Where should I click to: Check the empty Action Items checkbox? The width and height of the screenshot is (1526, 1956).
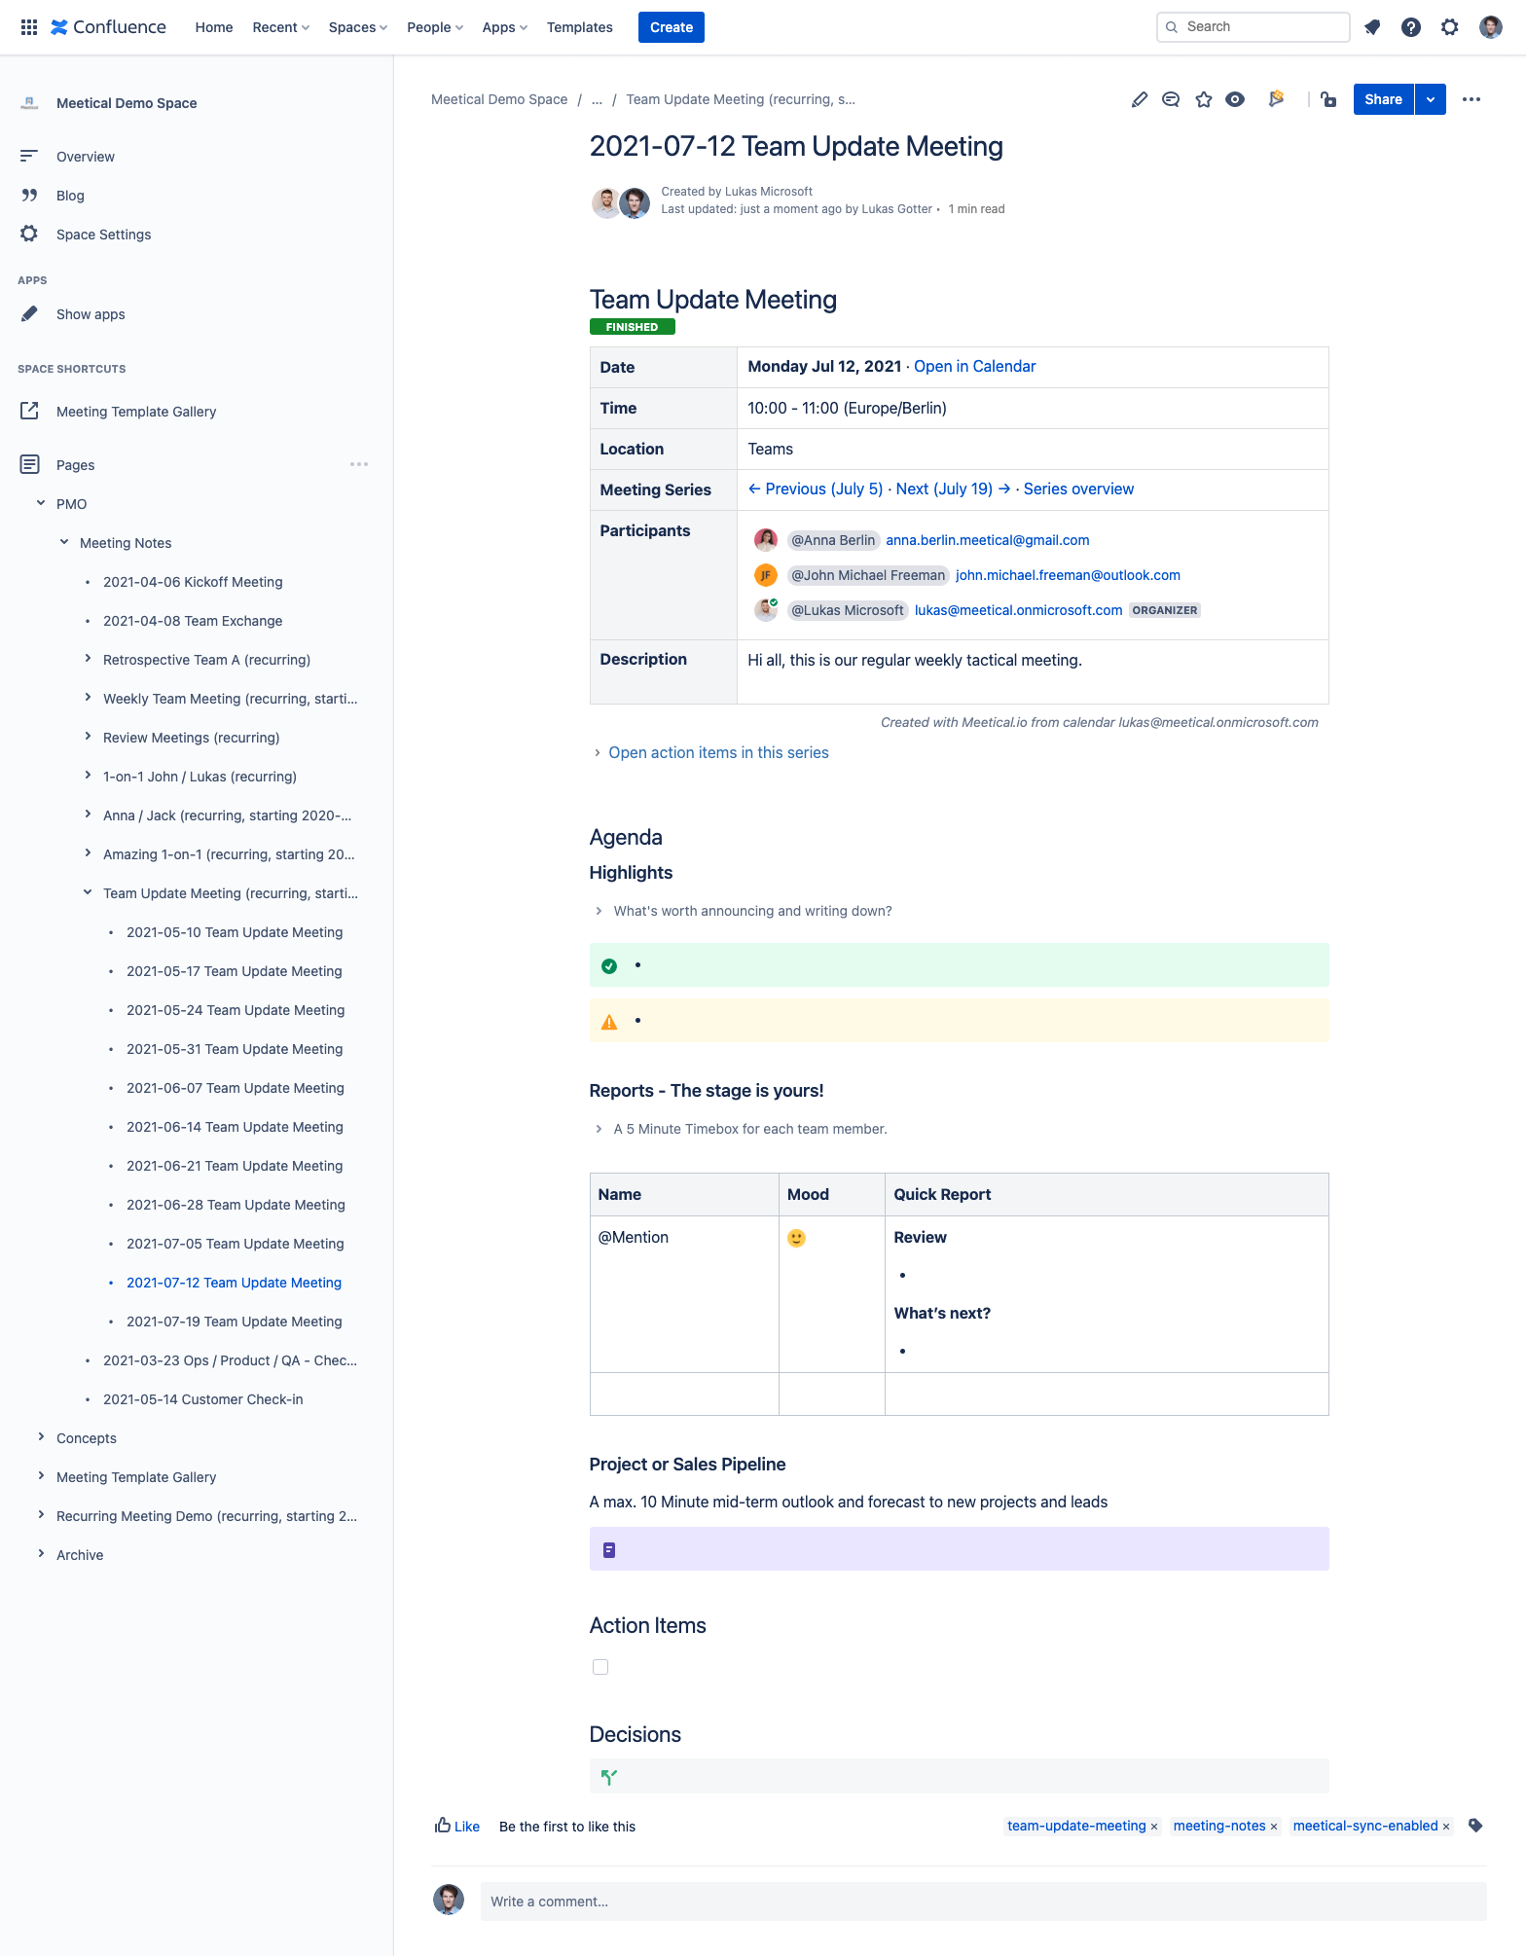click(x=600, y=1667)
